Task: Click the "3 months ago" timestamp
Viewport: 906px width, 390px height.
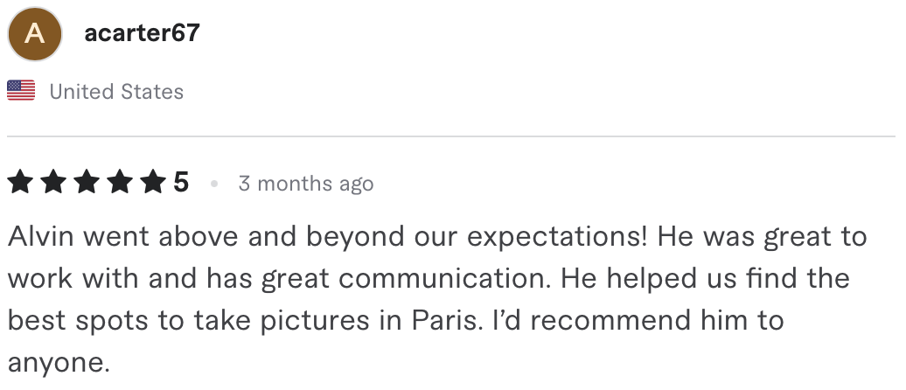Action: click(x=306, y=184)
